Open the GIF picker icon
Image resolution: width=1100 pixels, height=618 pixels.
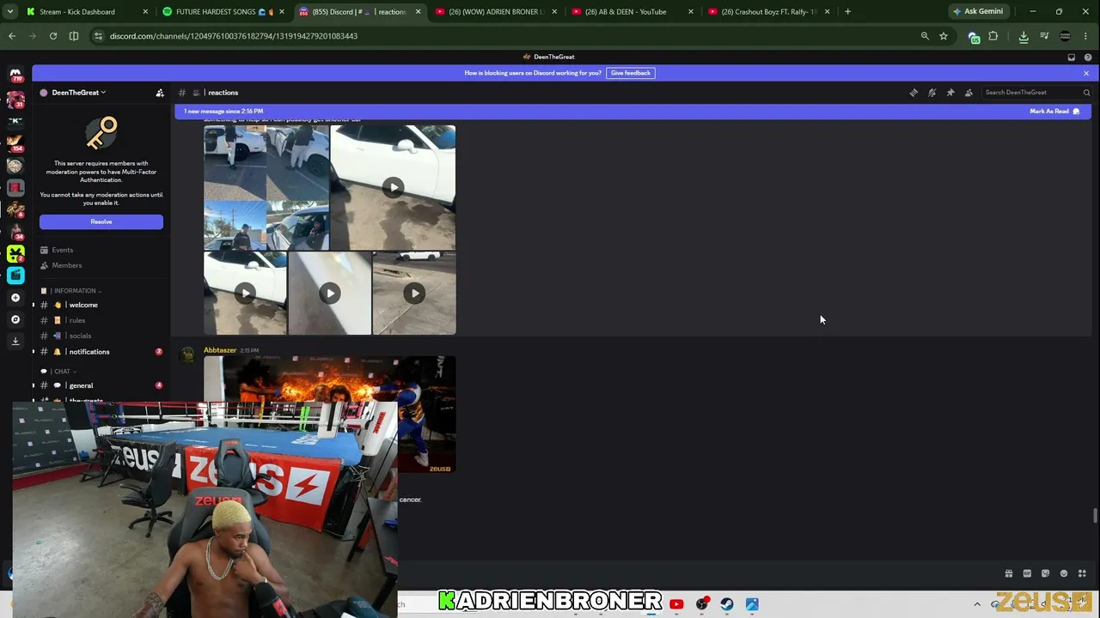click(x=1027, y=573)
